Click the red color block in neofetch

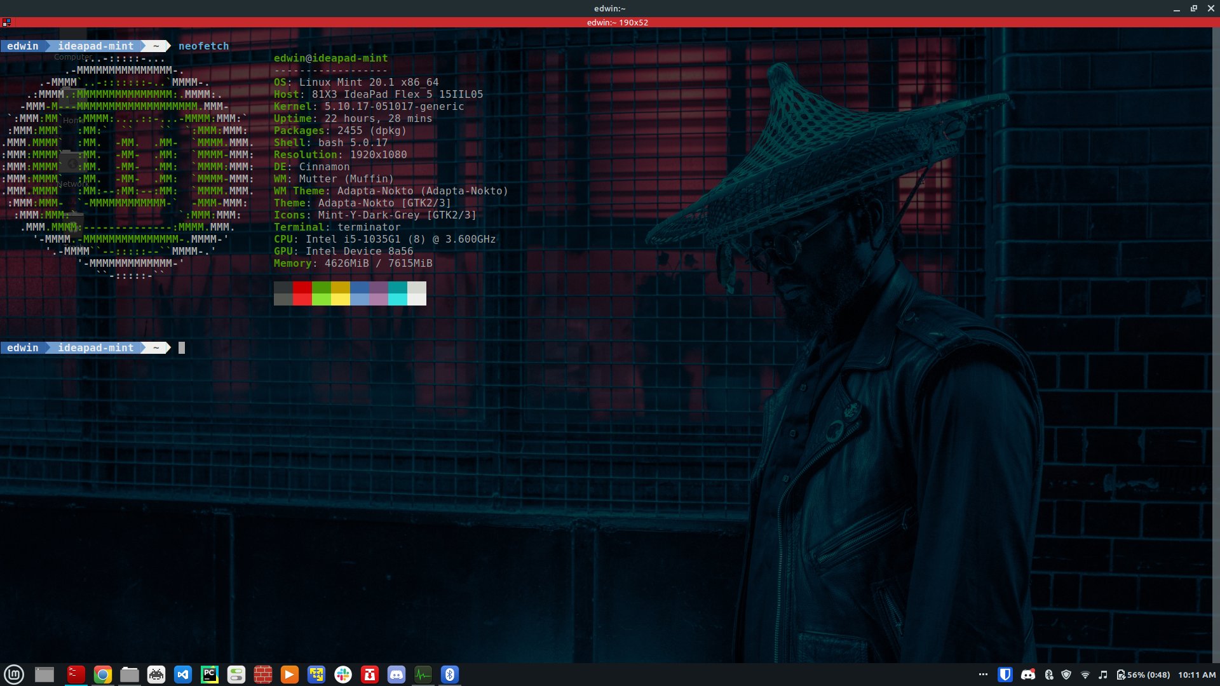pyautogui.click(x=302, y=288)
